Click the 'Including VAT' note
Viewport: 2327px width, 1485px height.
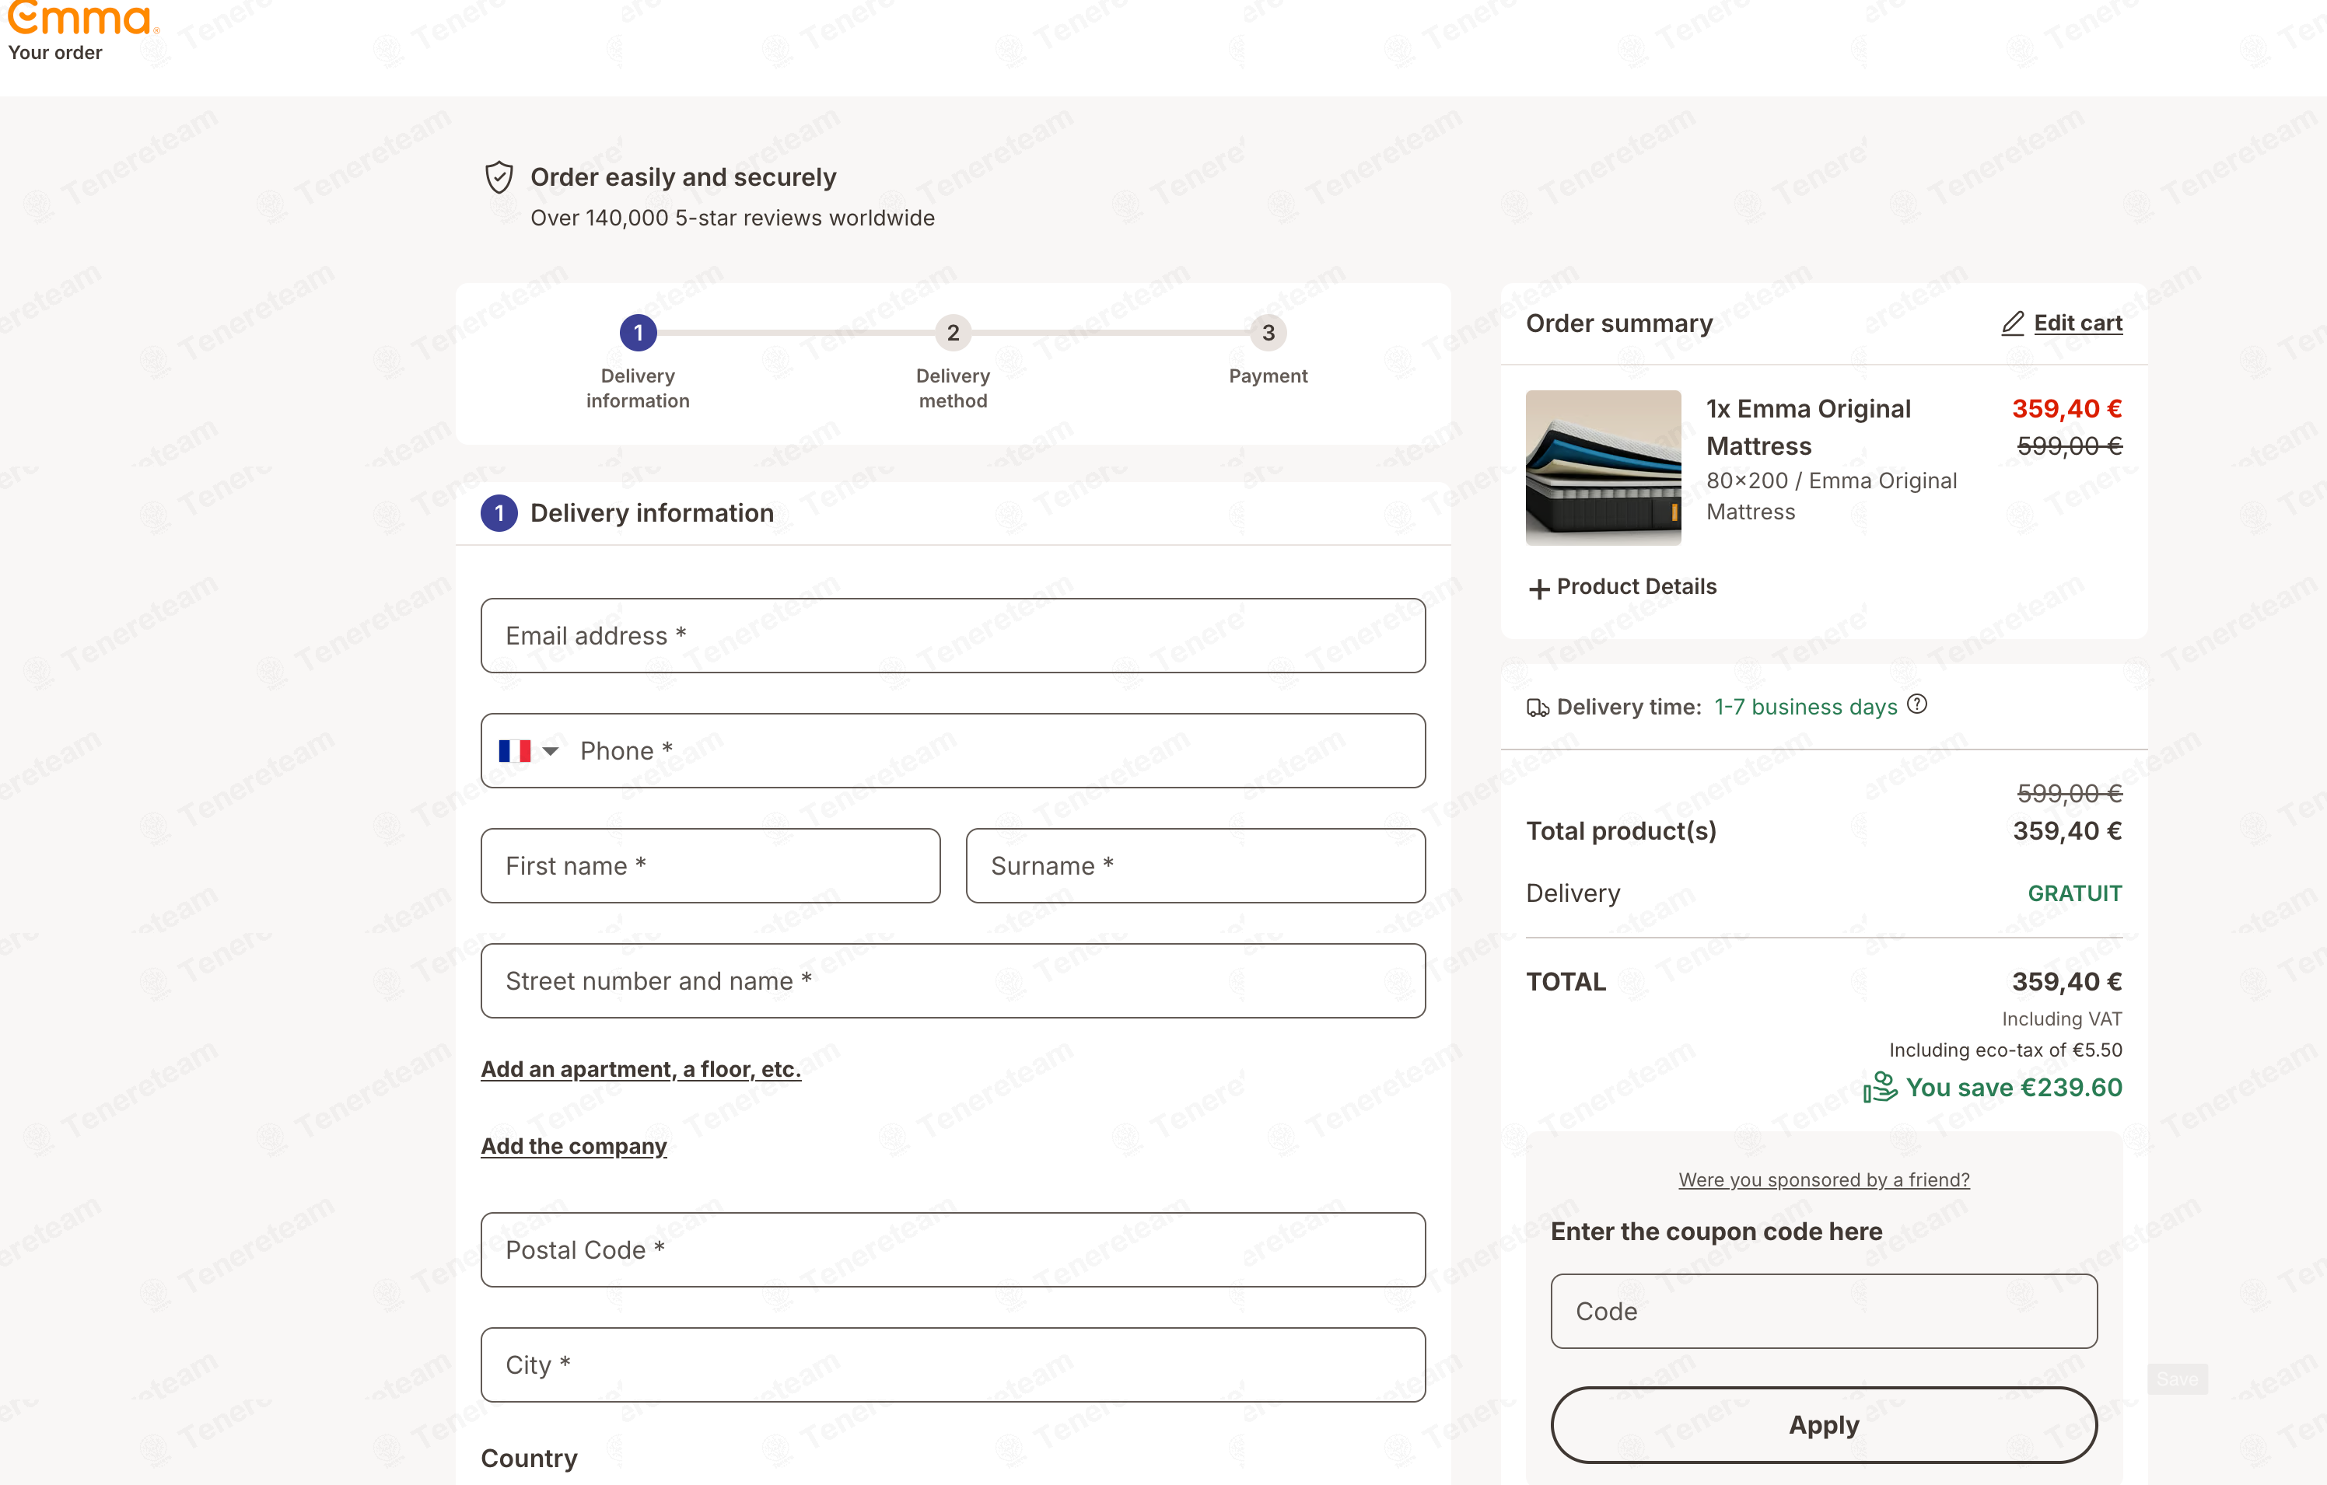(x=2063, y=1019)
